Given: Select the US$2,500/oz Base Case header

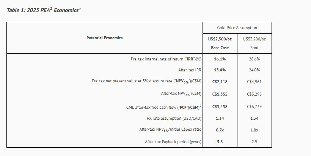Looking at the screenshot, I should click(220, 43).
